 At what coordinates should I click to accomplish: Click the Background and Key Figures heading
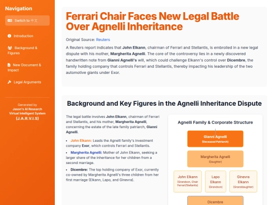pos(164,103)
